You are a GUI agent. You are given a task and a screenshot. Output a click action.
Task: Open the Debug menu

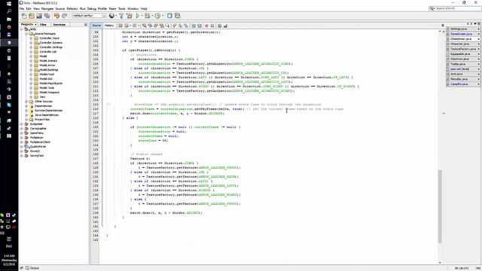pyautogui.click(x=92, y=8)
